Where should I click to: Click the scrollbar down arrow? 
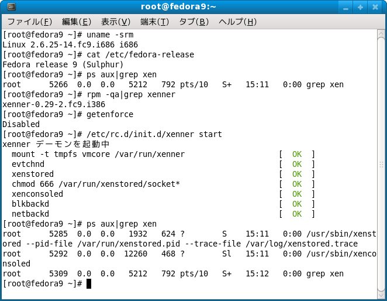(381, 295)
